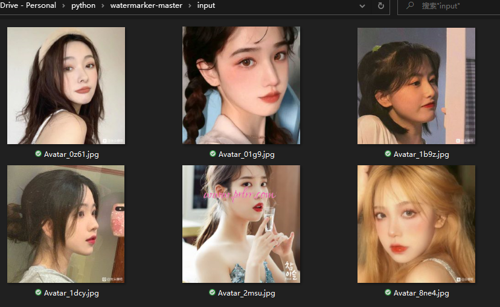Click the refresh button in the address bar
The width and height of the screenshot is (500, 307).
[381, 5]
